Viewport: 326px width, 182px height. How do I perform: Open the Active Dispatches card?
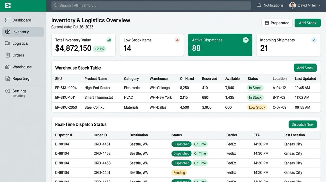(220, 45)
